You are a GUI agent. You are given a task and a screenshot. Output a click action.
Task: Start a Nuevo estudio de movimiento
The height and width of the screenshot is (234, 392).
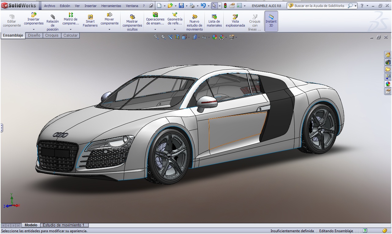(x=194, y=23)
